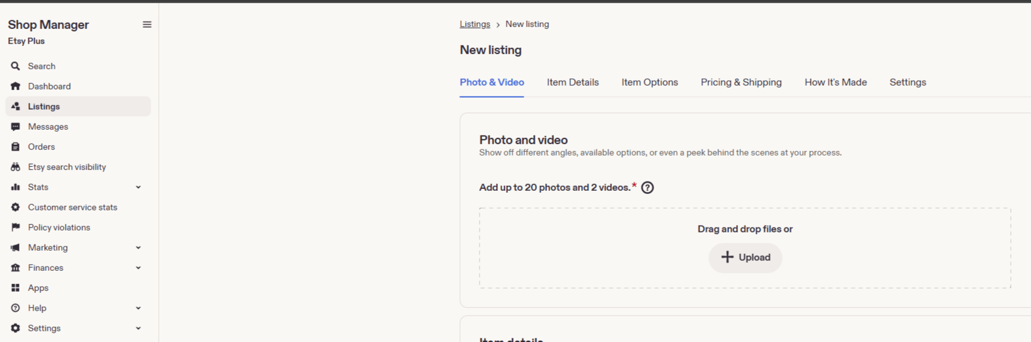This screenshot has width=1031, height=342.
Task: Click the Drag and drop files area
Action: (745, 248)
